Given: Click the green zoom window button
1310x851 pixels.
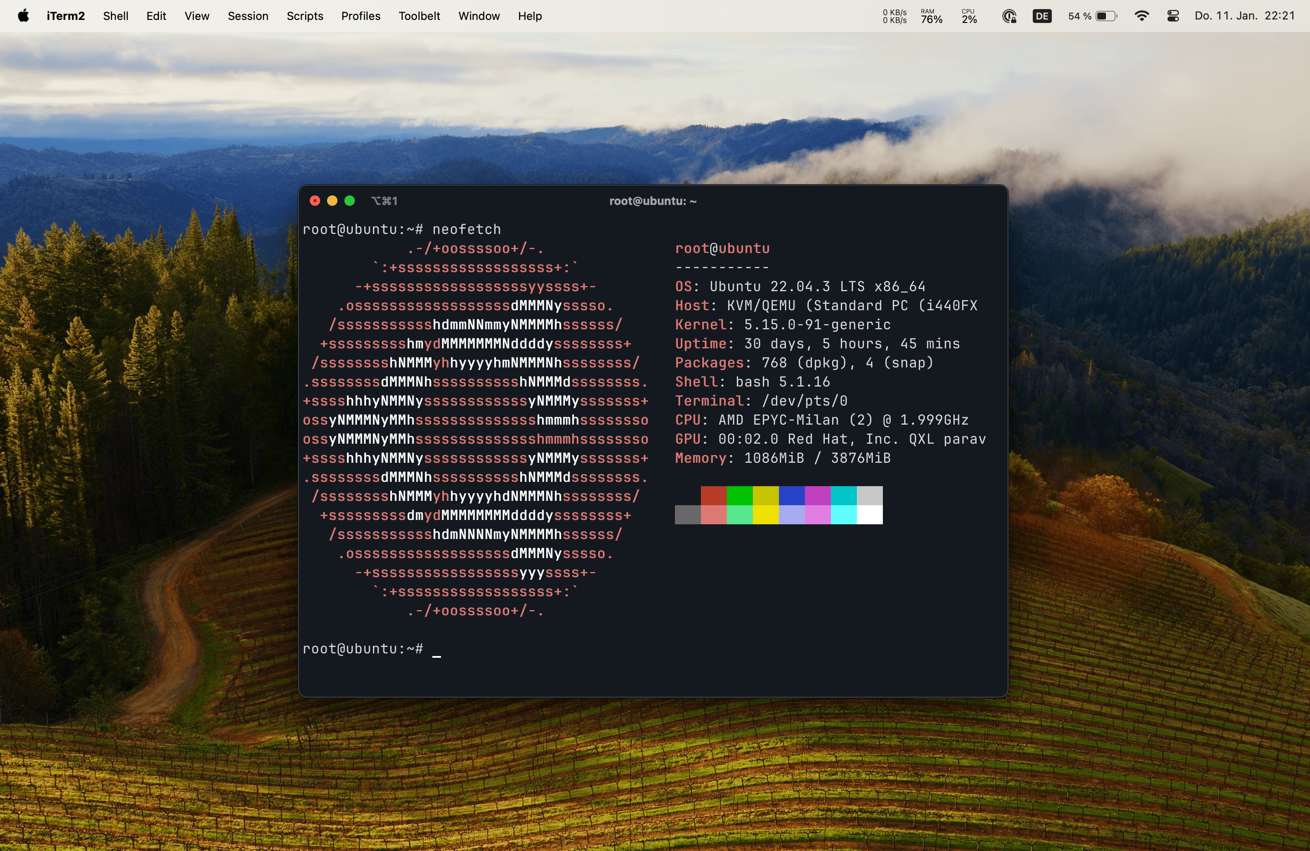Looking at the screenshot, I should click(x=350, y=201).
